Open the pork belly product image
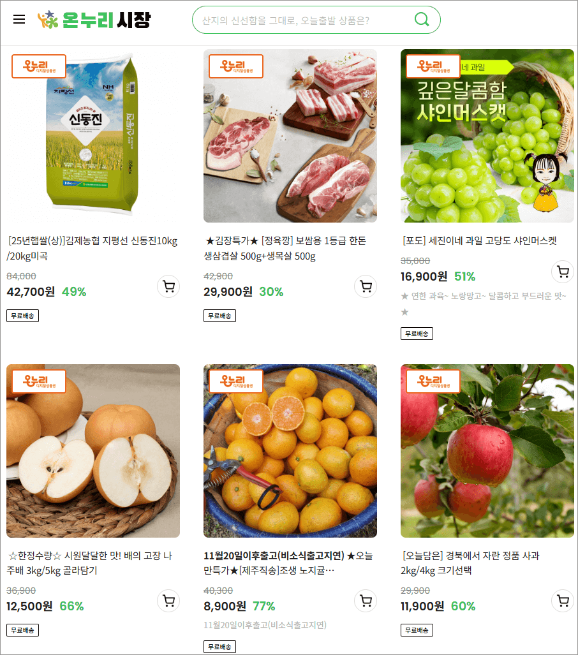The image size is (578, 655). [x=290, y=136]
